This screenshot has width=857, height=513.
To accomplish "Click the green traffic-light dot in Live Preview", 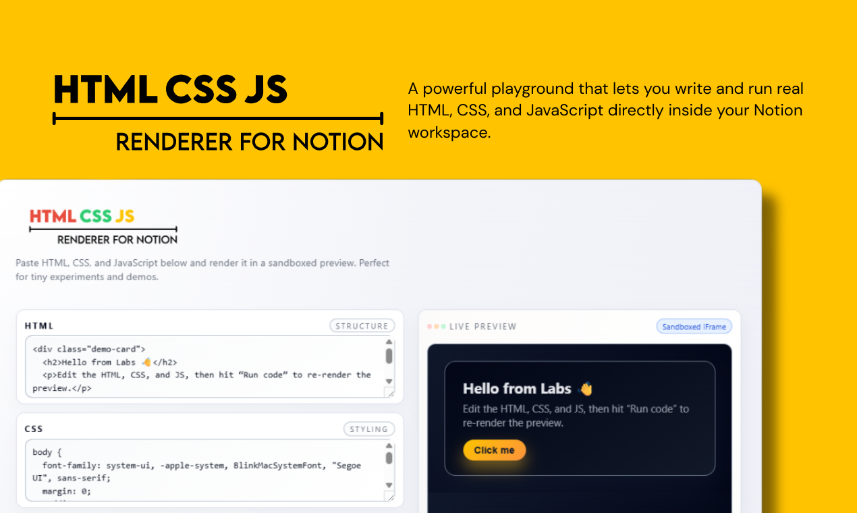I will coord(443,326).
